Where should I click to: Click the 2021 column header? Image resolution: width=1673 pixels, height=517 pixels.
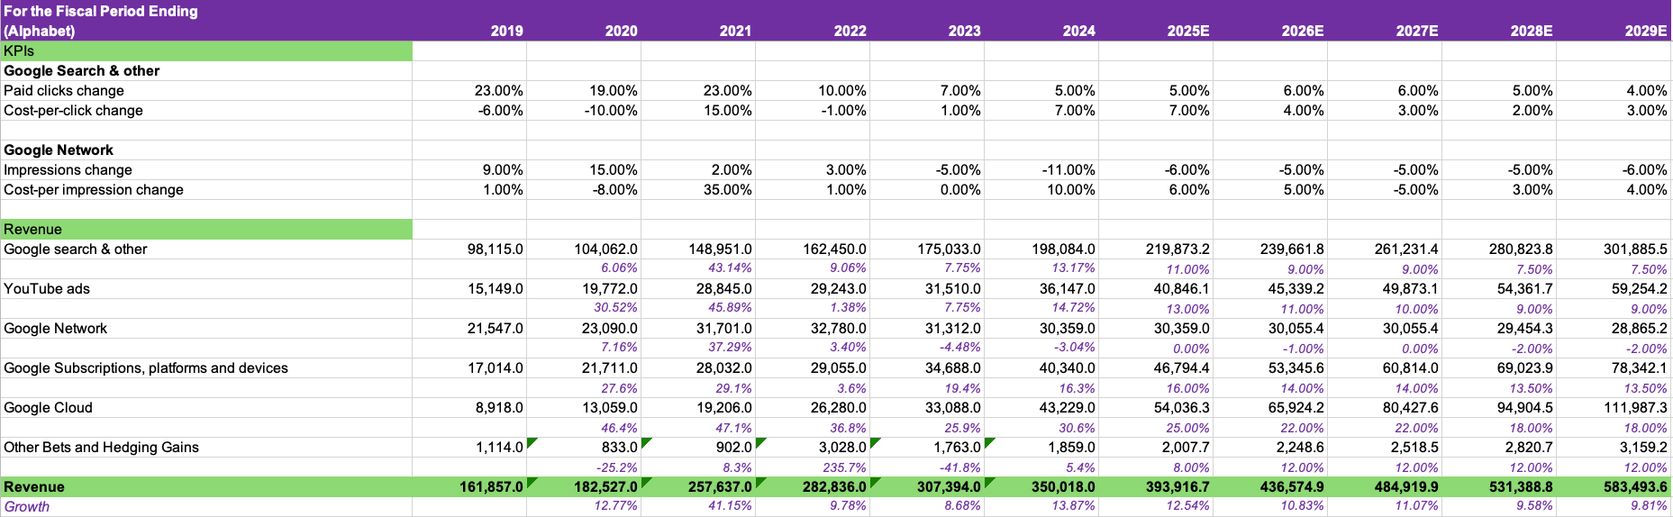(x=736, y=31)
